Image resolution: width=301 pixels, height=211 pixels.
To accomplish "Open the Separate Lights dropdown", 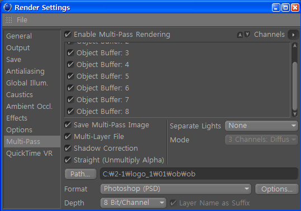I will pyautogui.click(x=261, y=126).
